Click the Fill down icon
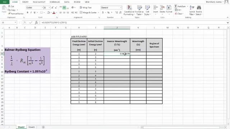The height and width of the screenshot is (129, 230). (176, 10)
